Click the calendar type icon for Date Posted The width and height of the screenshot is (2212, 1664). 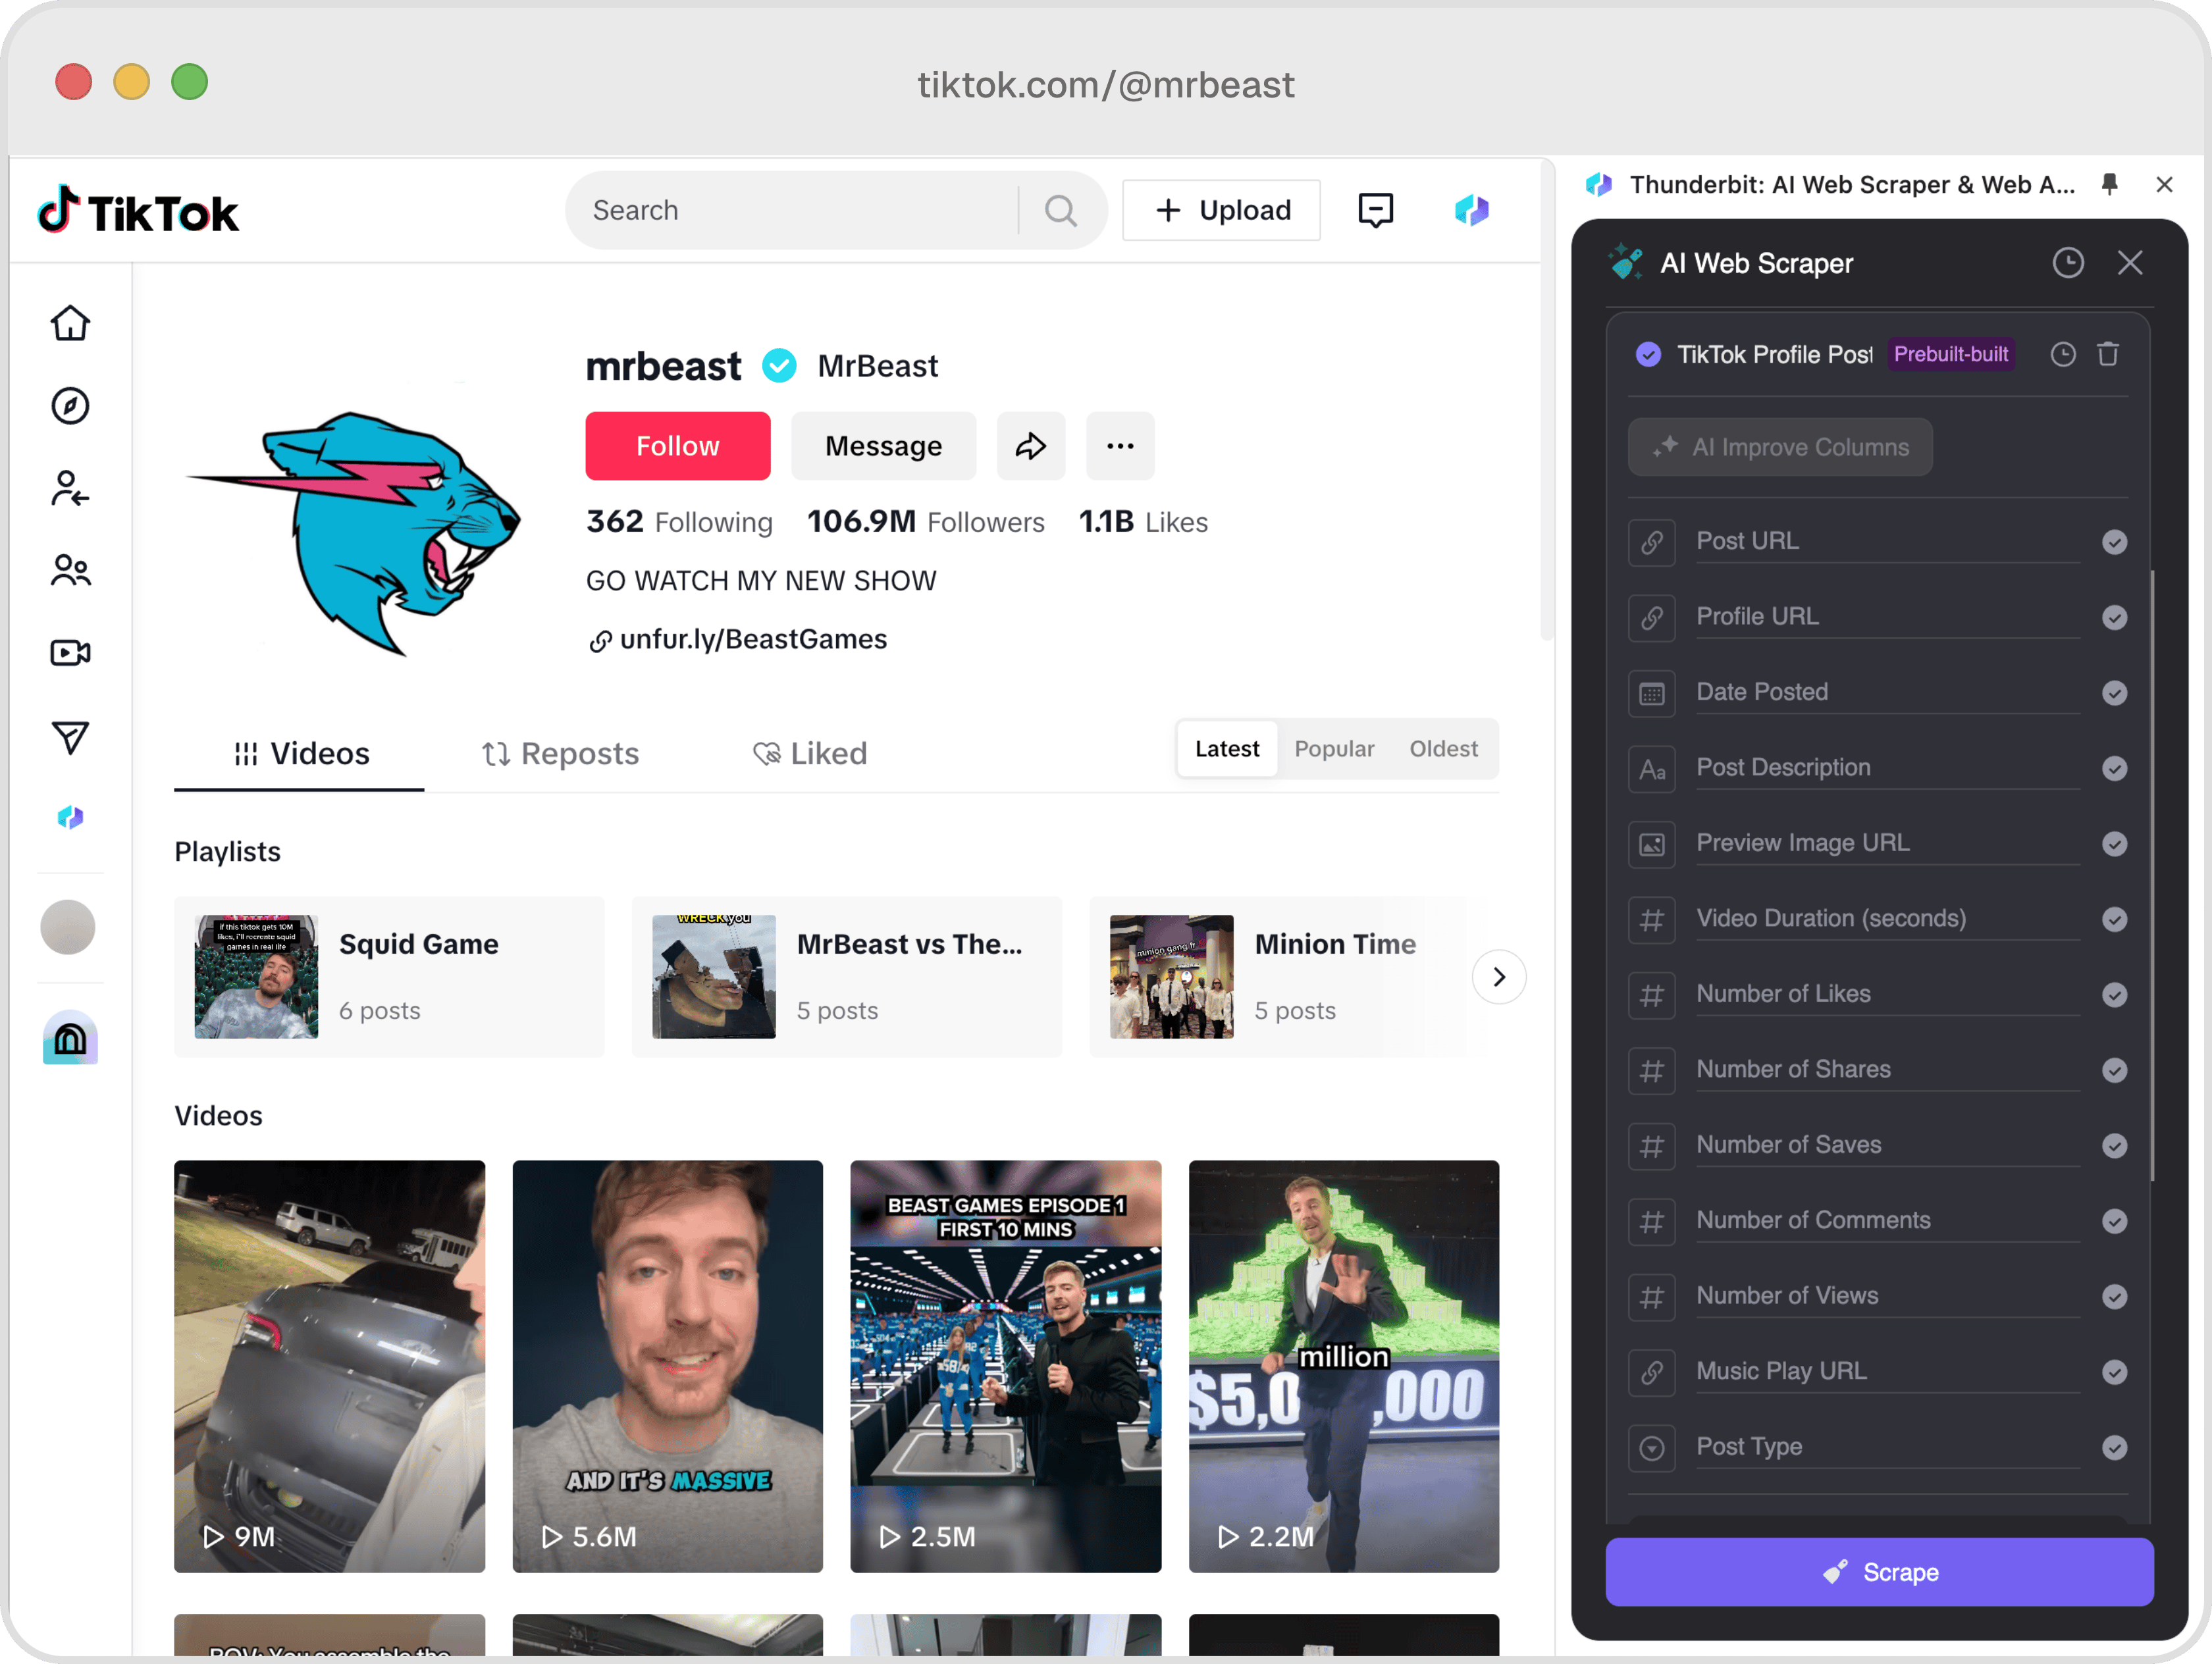[1652, 693]
